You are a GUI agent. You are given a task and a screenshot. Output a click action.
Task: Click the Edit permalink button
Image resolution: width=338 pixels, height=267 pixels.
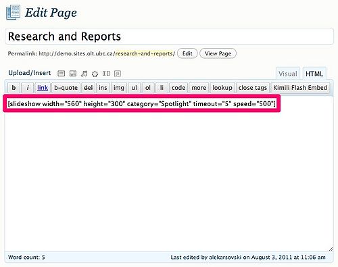click(x=187, y=53)
